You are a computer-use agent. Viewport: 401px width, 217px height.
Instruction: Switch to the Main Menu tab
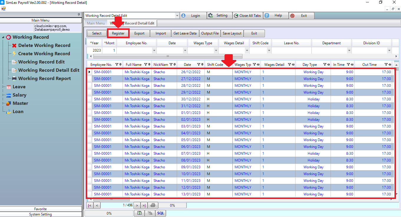[96, 23]
